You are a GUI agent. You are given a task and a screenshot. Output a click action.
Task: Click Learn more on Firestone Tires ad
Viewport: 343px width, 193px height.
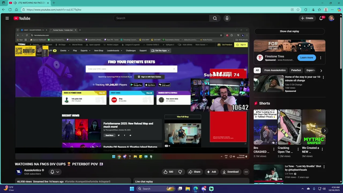click(x=307, y=58)
